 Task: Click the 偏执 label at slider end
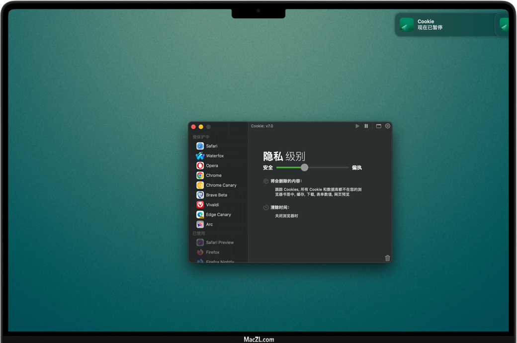pyautogui.click(x=357, y=168)
